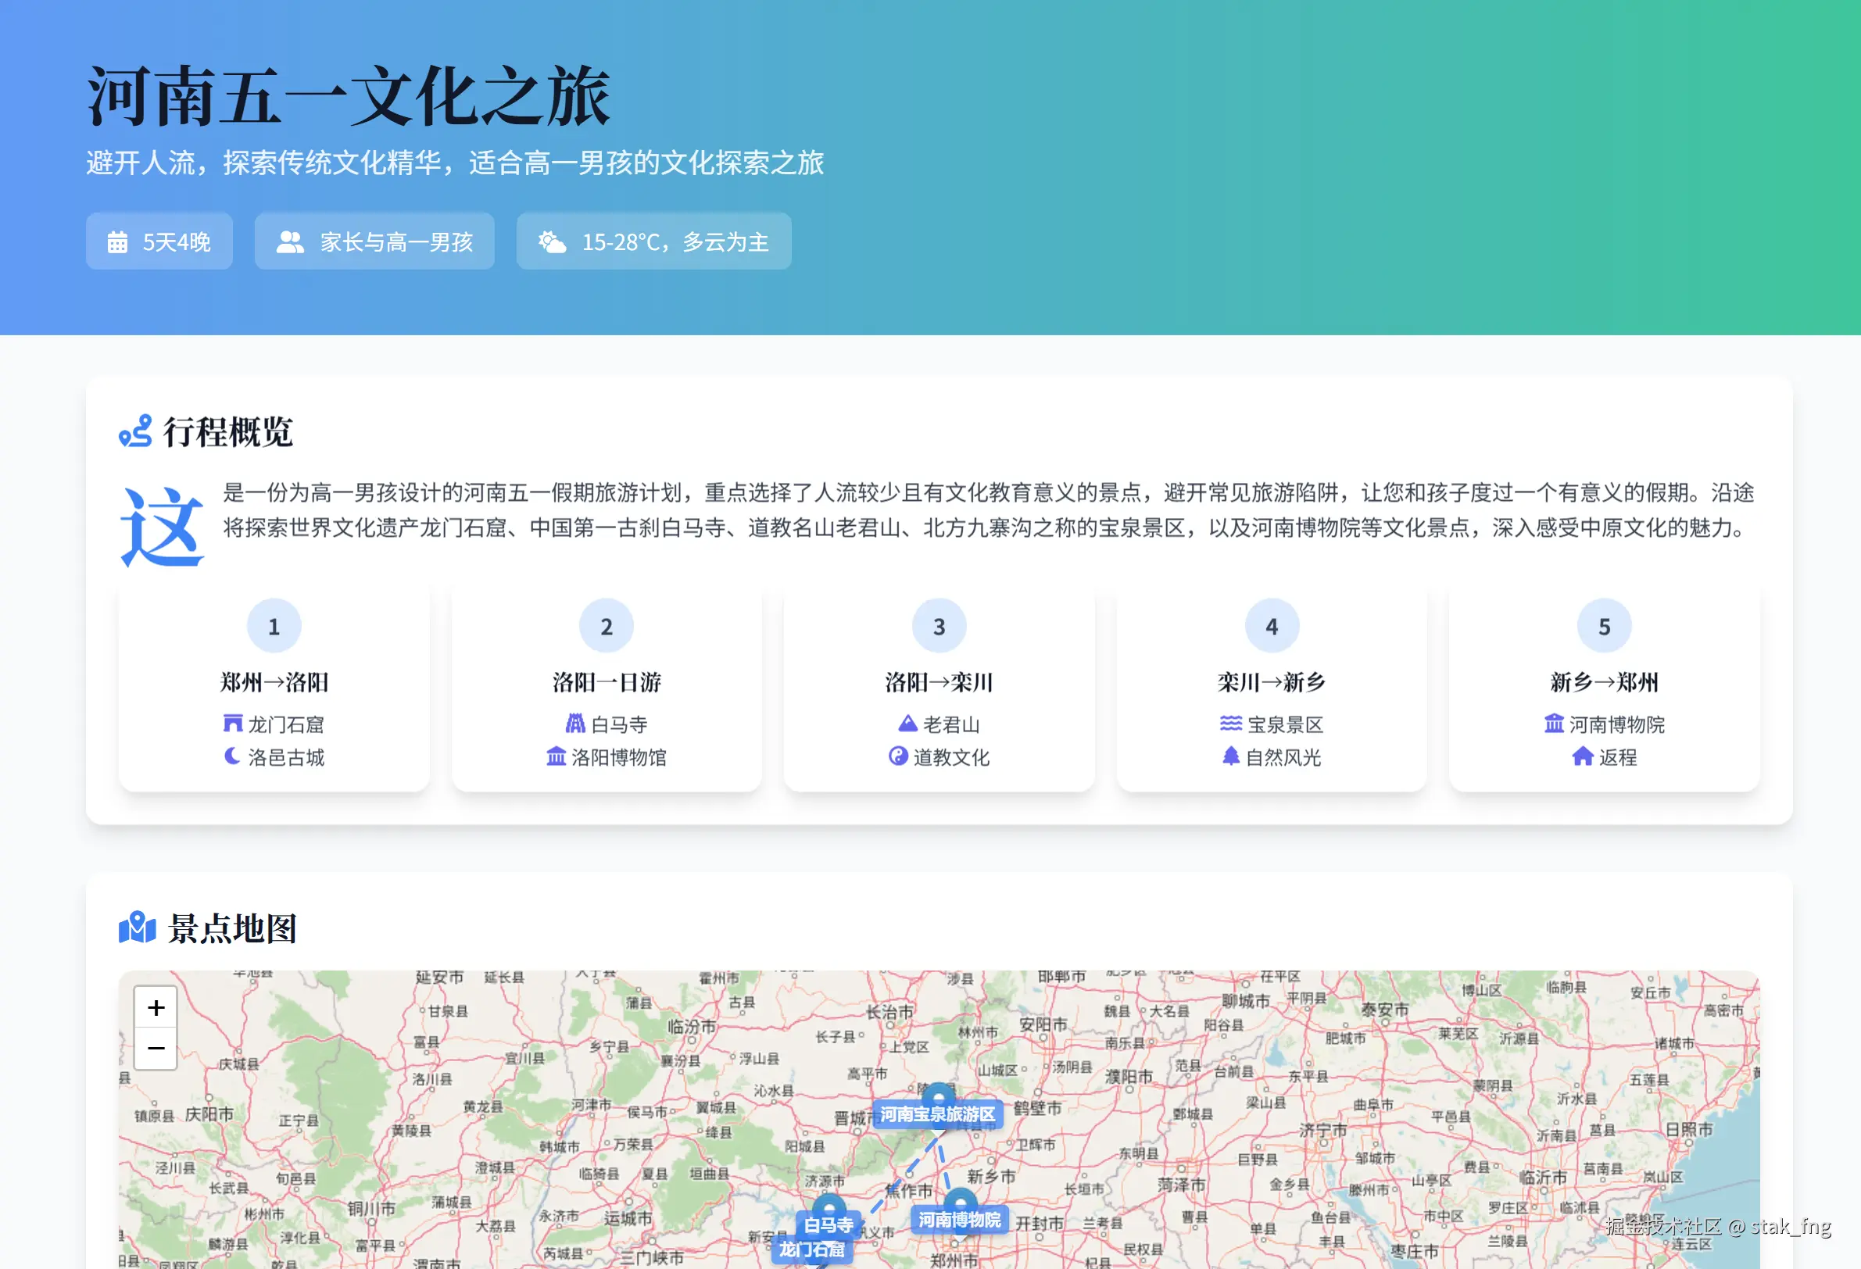Click the yin-yang icon beside 道教文化
The width and height of the screenshot is (1861, 1269).
[897, 756]
